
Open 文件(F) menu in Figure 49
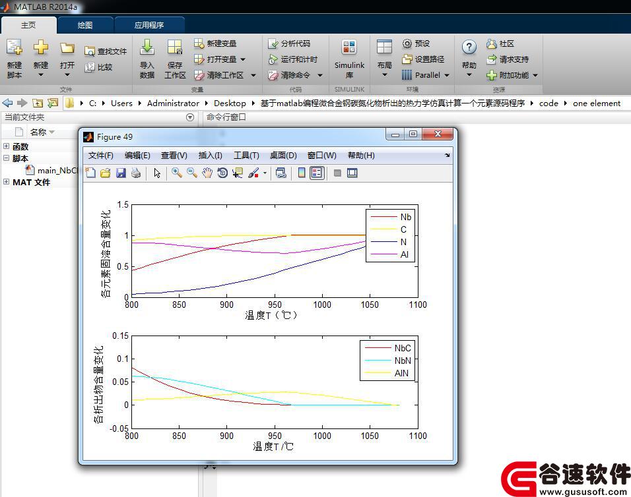[x=100, y=156]
